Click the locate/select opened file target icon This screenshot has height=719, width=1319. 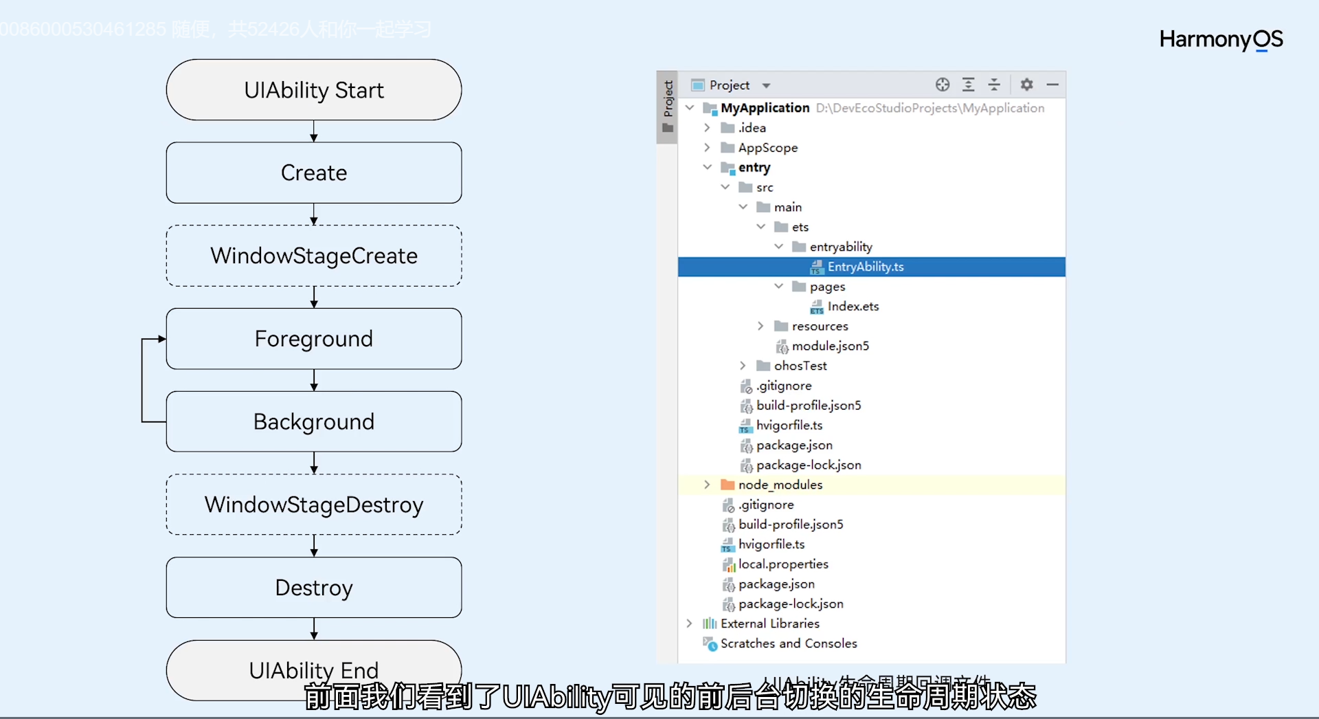(x=943, y=85)
